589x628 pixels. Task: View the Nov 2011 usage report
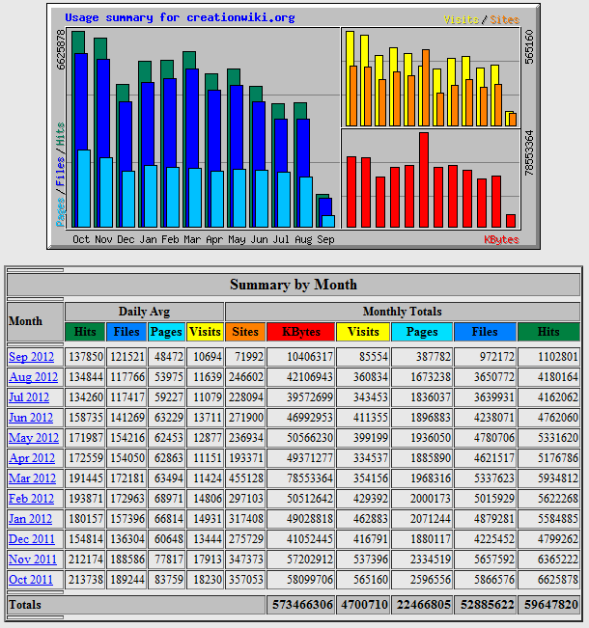32,560
